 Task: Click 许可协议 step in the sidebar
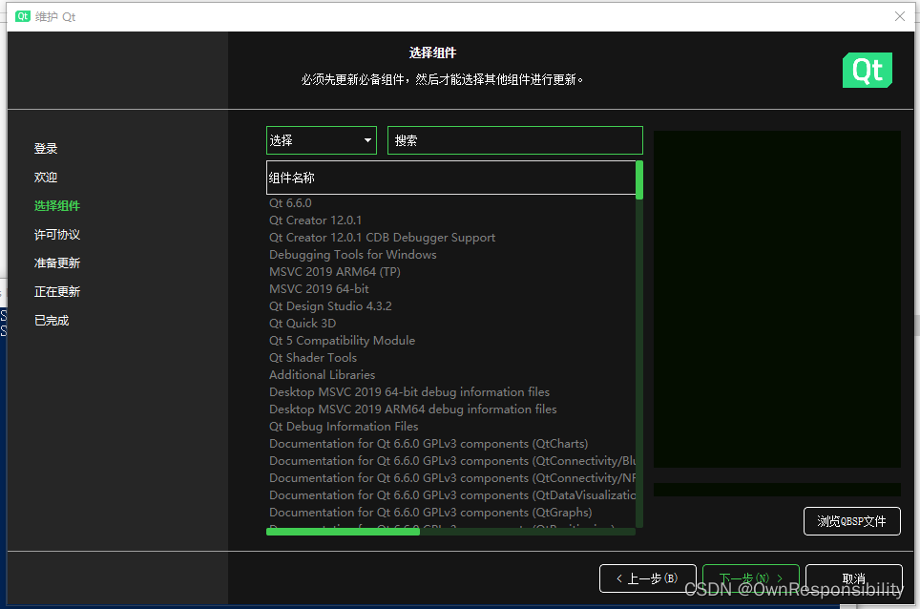[57, 235]
